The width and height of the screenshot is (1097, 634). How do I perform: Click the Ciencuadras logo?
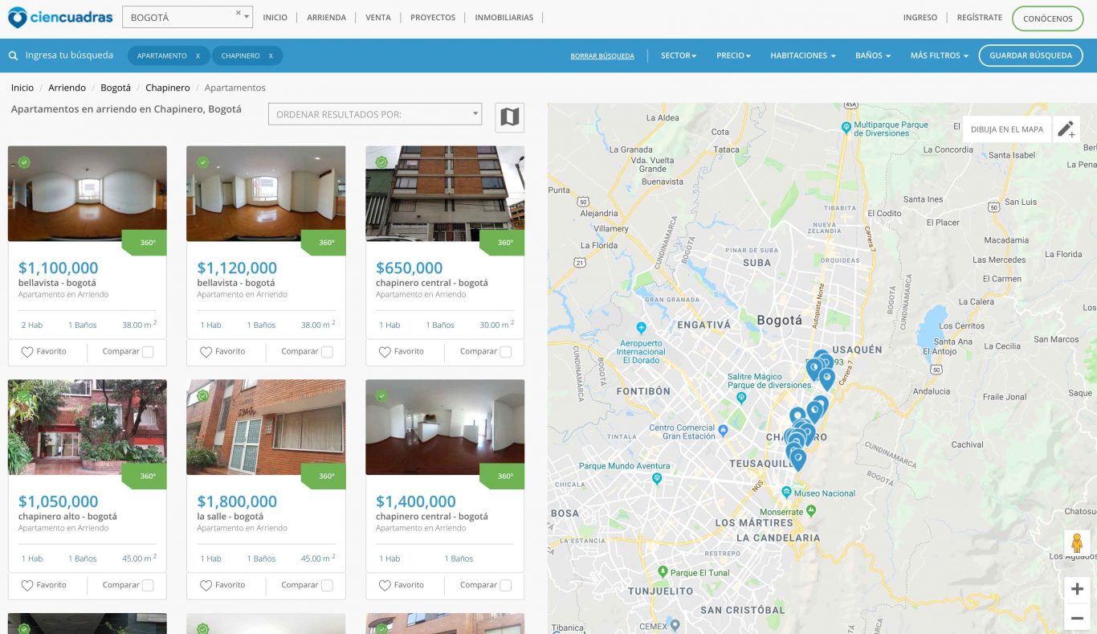[x=60, y=17]
